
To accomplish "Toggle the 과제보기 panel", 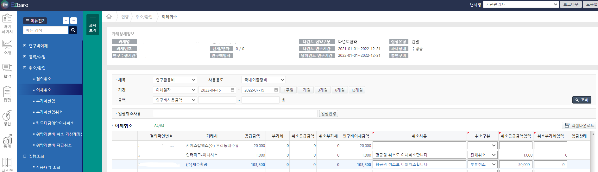I will click(93, 25).
